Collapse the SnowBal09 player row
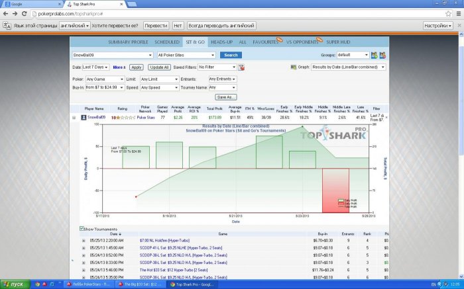Image resolution: width=464 pixels, height=289 pixels. coord(74,117)
